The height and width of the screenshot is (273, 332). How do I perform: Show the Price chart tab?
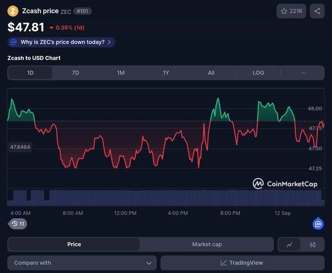coord(74,244)
